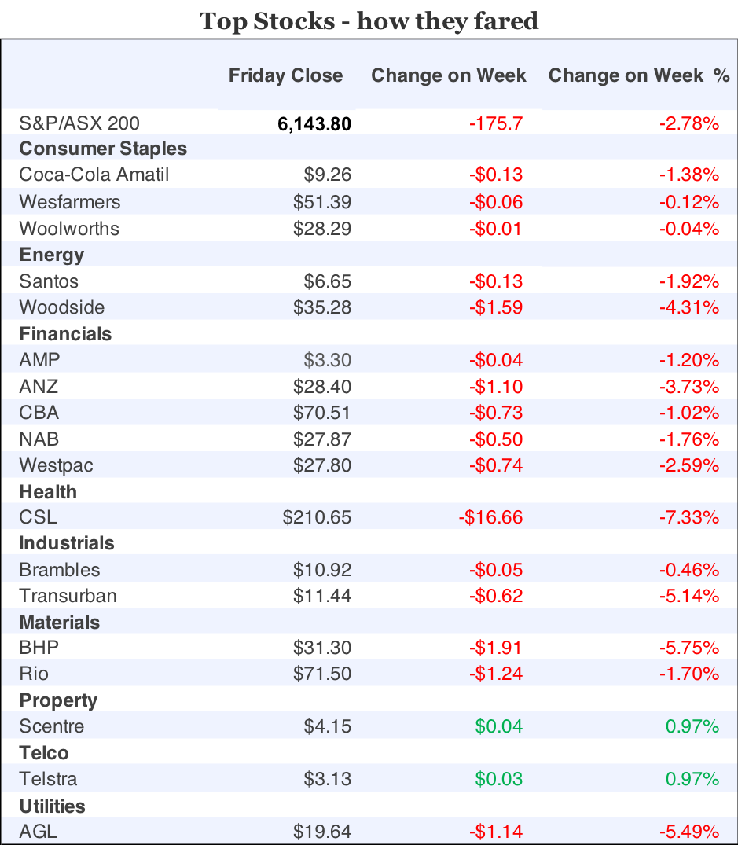Click Scentre's green weekly change $0.04

(x=498, y=726)
